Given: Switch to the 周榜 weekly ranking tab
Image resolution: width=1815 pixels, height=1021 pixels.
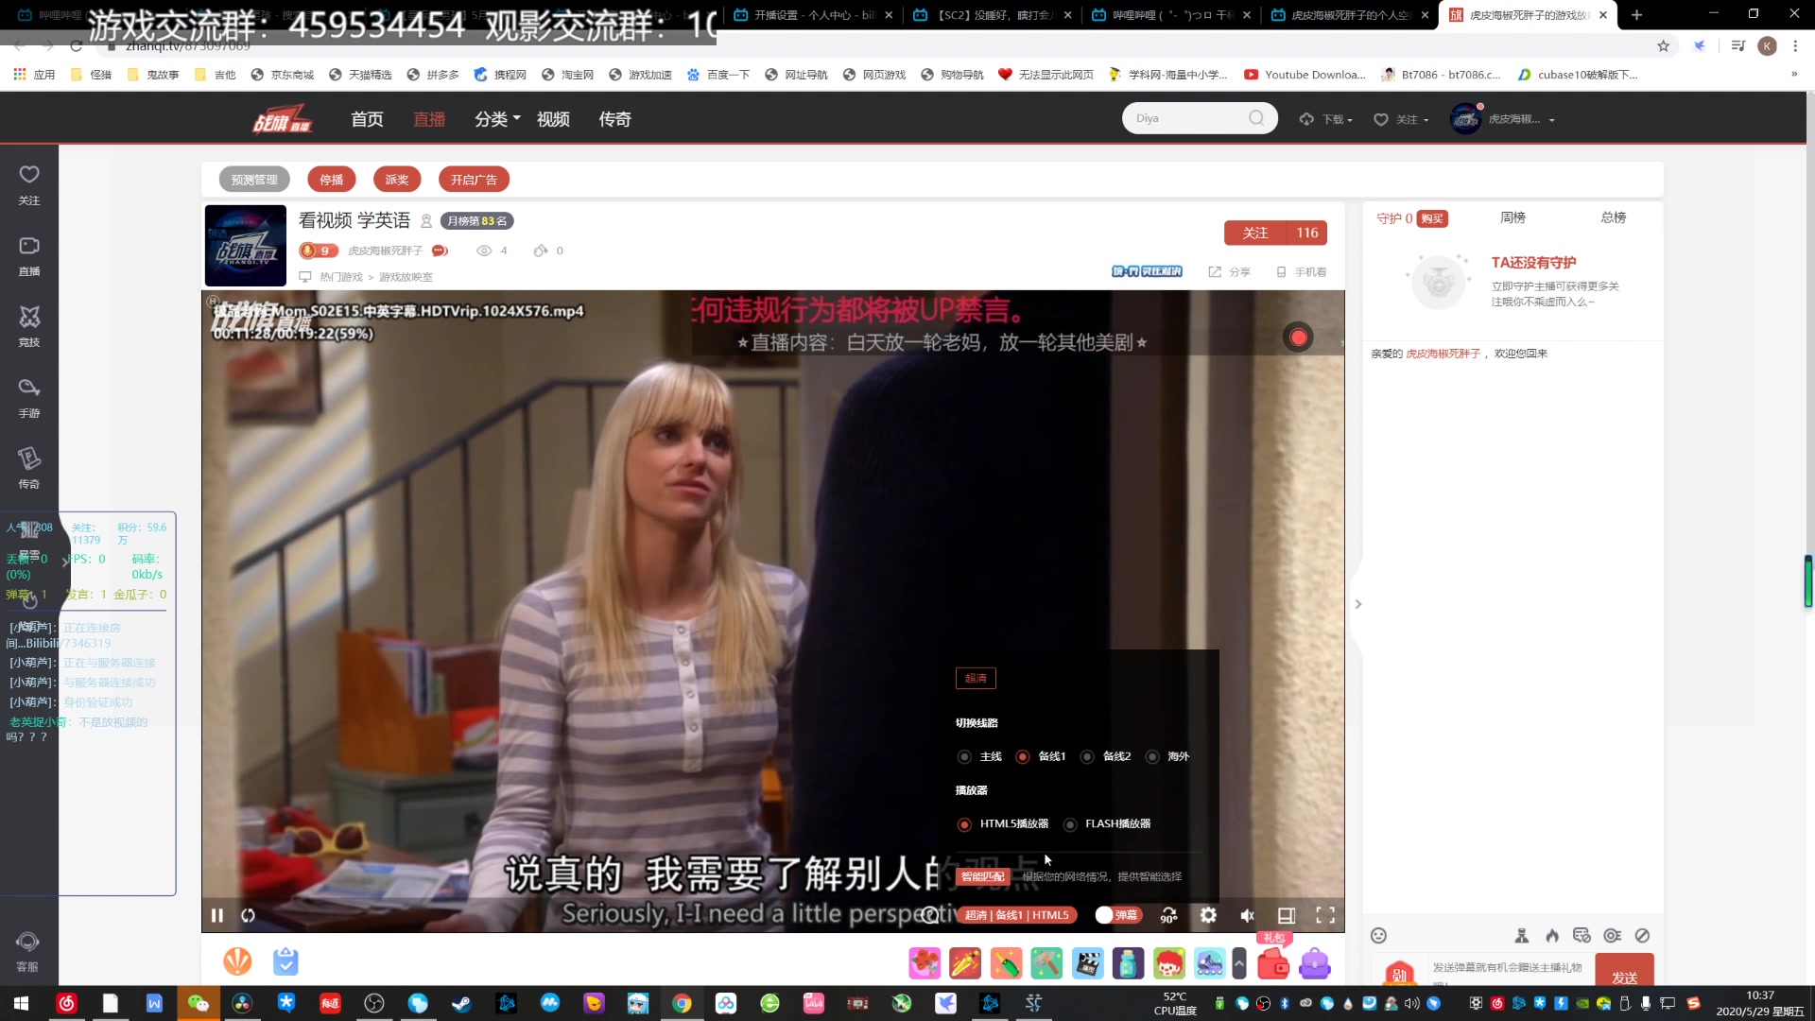Looking at the screenshot, I should (x=1512, y=217).
